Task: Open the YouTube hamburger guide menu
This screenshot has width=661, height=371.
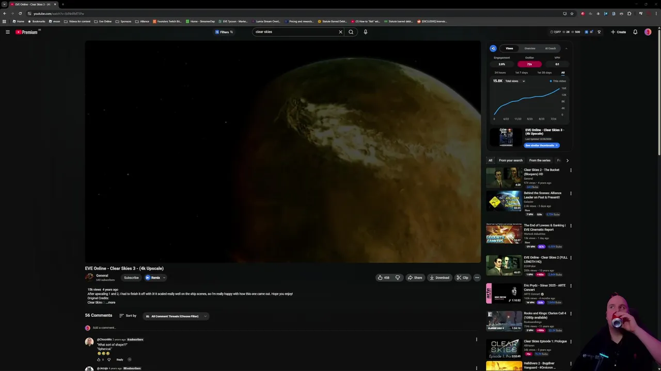Action: [8, 32]
